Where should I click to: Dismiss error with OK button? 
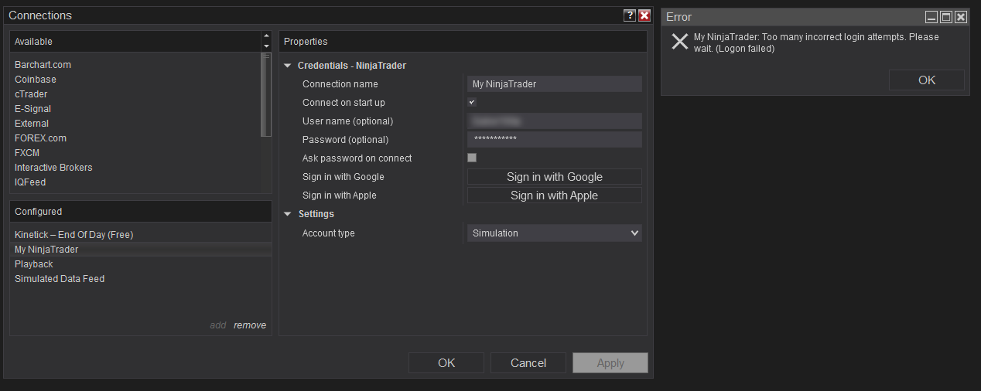pos(926,80)
